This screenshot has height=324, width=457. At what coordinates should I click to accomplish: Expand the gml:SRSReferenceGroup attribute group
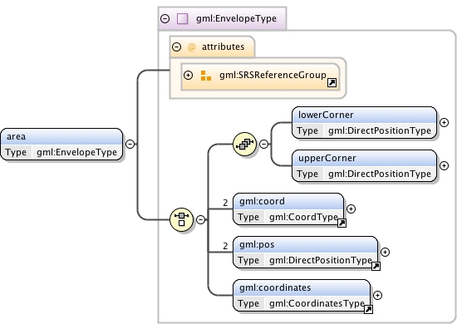pos(189,75)
